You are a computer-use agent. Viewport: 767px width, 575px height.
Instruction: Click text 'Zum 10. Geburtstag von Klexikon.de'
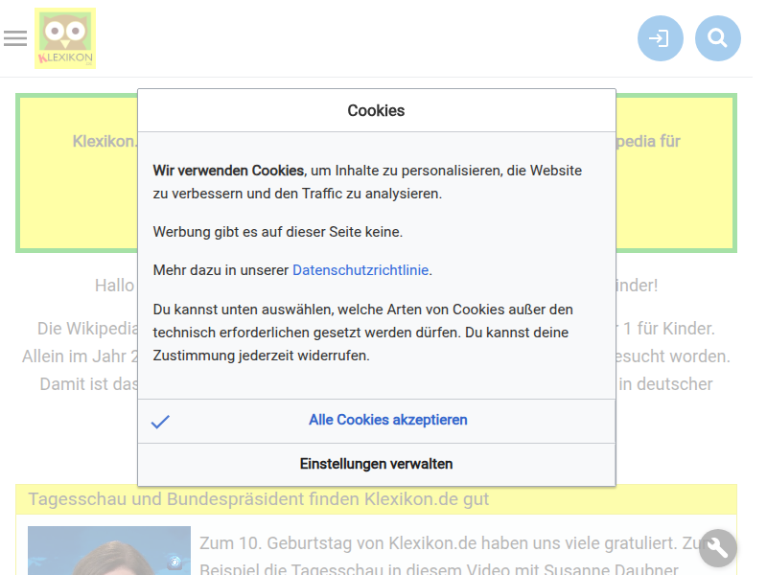coord(338,543)
